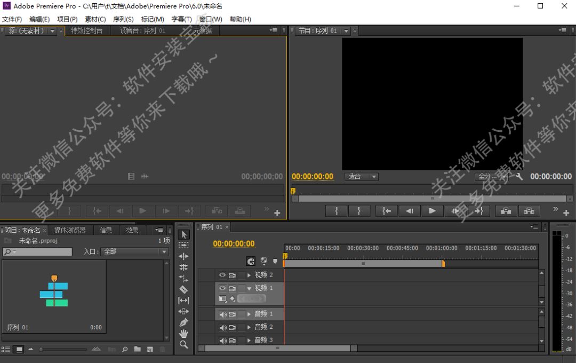
Task: Toggle visibility eye of 视频 2 track
Action: click(222, 275)
